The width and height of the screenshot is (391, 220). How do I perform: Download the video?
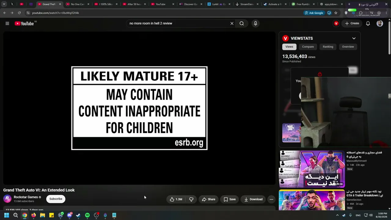pyautogui.click(x=253, y=199)
